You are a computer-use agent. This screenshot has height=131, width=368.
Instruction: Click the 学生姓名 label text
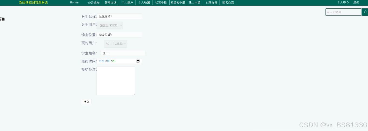coord(89,53)
